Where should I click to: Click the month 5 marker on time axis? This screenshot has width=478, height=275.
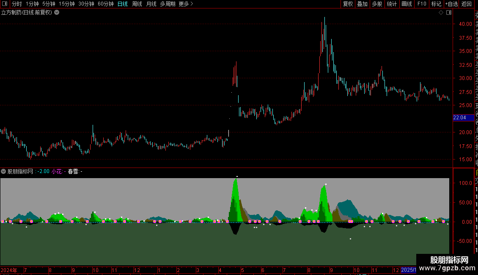point(243,270)
